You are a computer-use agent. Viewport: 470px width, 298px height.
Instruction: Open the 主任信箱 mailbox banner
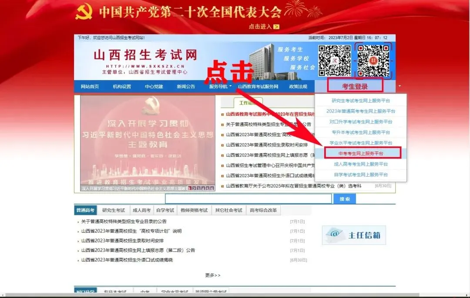(354, 235)
